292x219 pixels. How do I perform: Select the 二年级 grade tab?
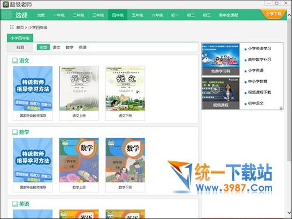pyautogui.click(x=78, y=15)
